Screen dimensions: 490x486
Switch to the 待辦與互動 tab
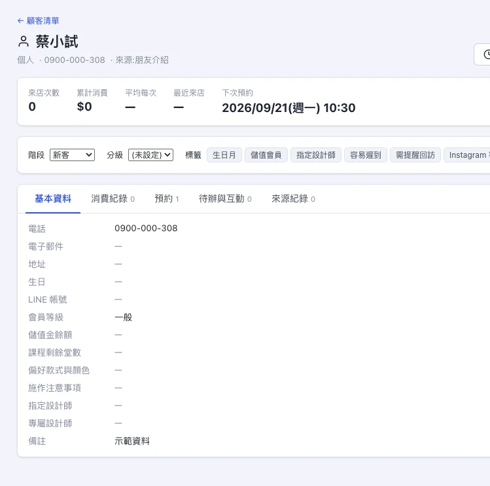[225, 198]
